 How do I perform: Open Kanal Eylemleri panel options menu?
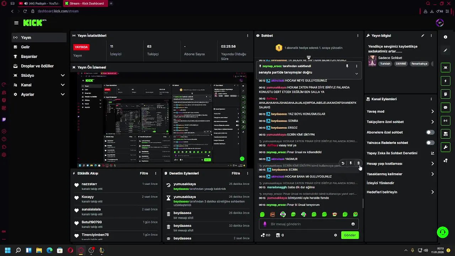click(x=431, y=99)
